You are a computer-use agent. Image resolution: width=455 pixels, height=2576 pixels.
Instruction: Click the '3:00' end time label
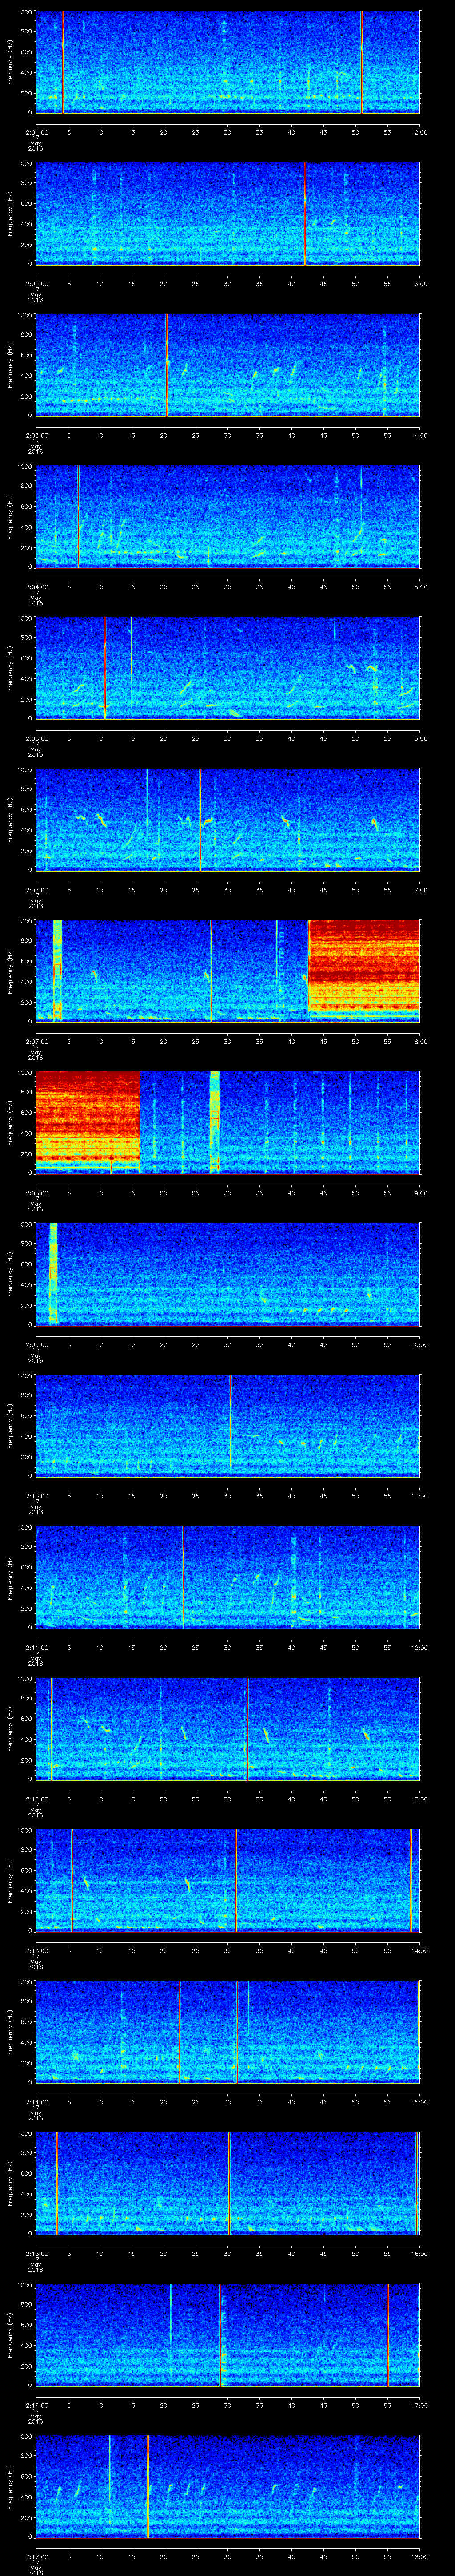pos(420,284)
